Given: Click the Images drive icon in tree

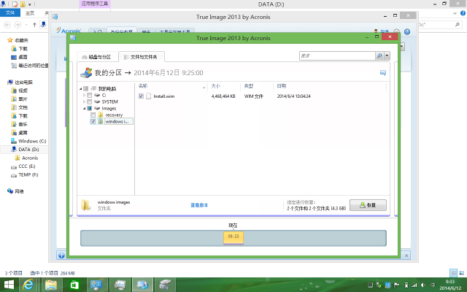Looking at the screenshot, I should click(97, 108).
